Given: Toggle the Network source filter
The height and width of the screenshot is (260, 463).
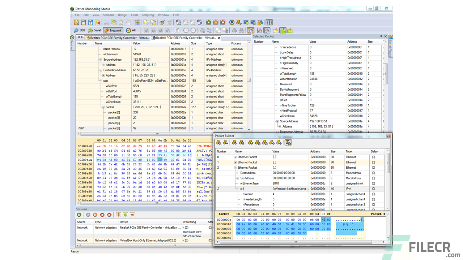Looking at the screenshot, I should pyautogui.click(x=112, y=30).
